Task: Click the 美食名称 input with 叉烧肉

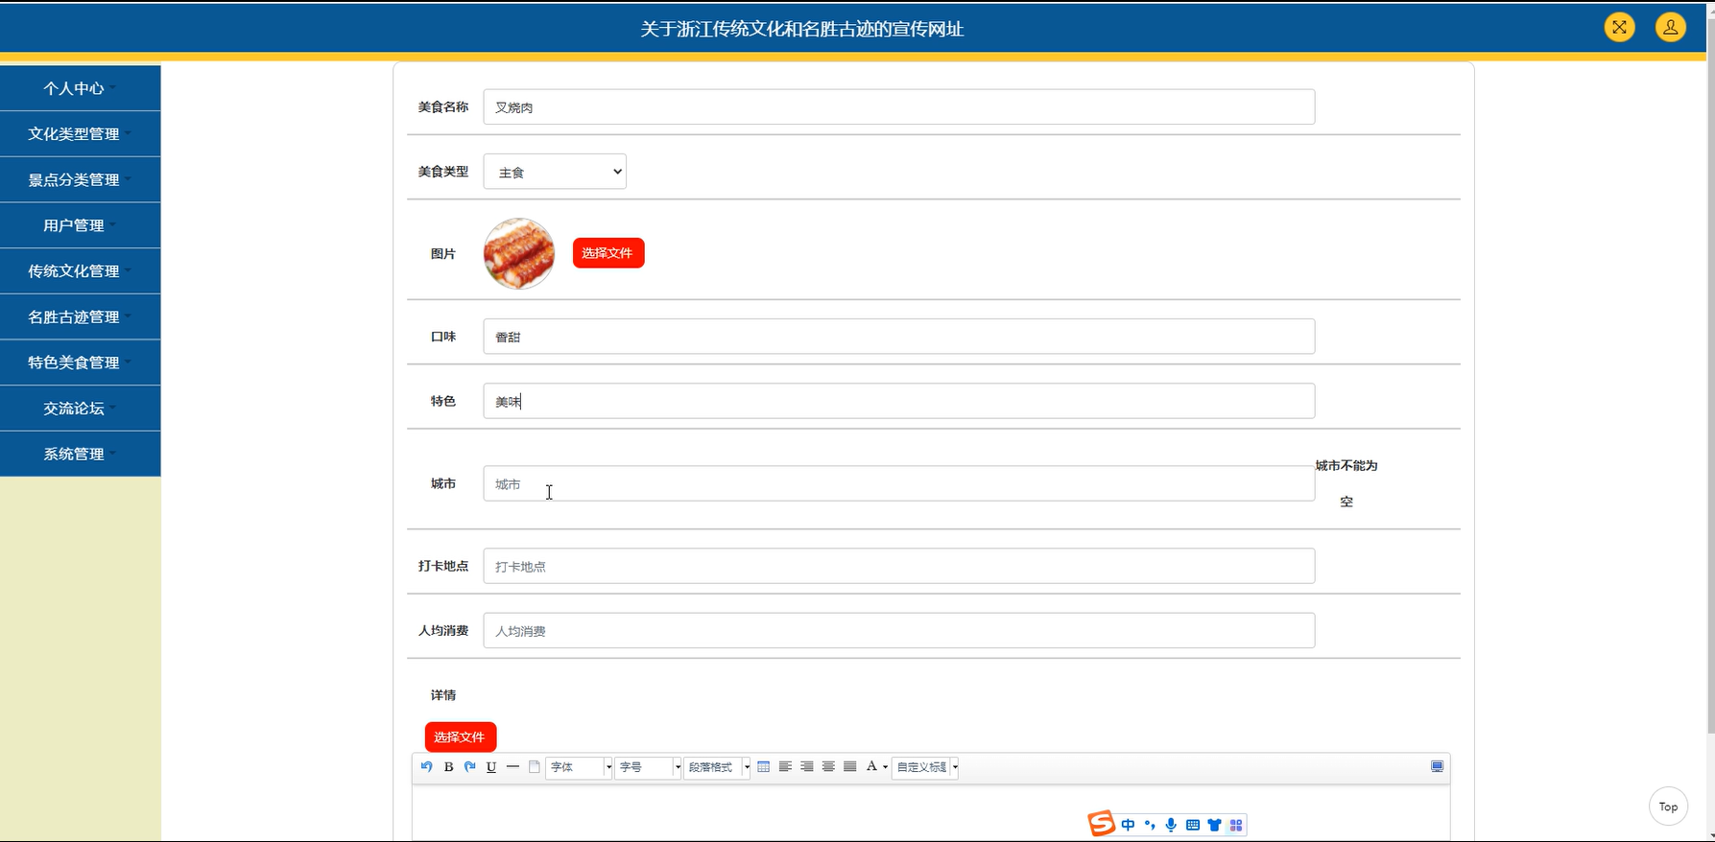Action: click(899, 107)
